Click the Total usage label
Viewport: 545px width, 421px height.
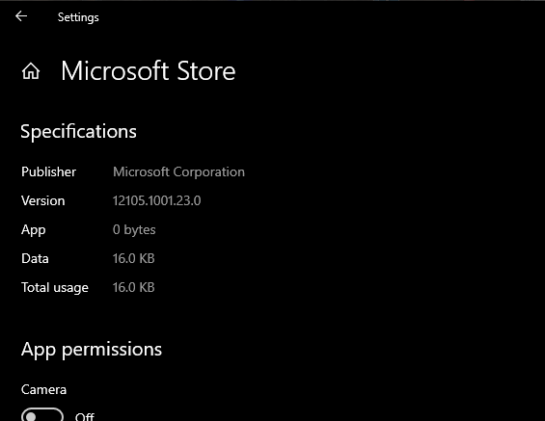[x=55, y=288]
